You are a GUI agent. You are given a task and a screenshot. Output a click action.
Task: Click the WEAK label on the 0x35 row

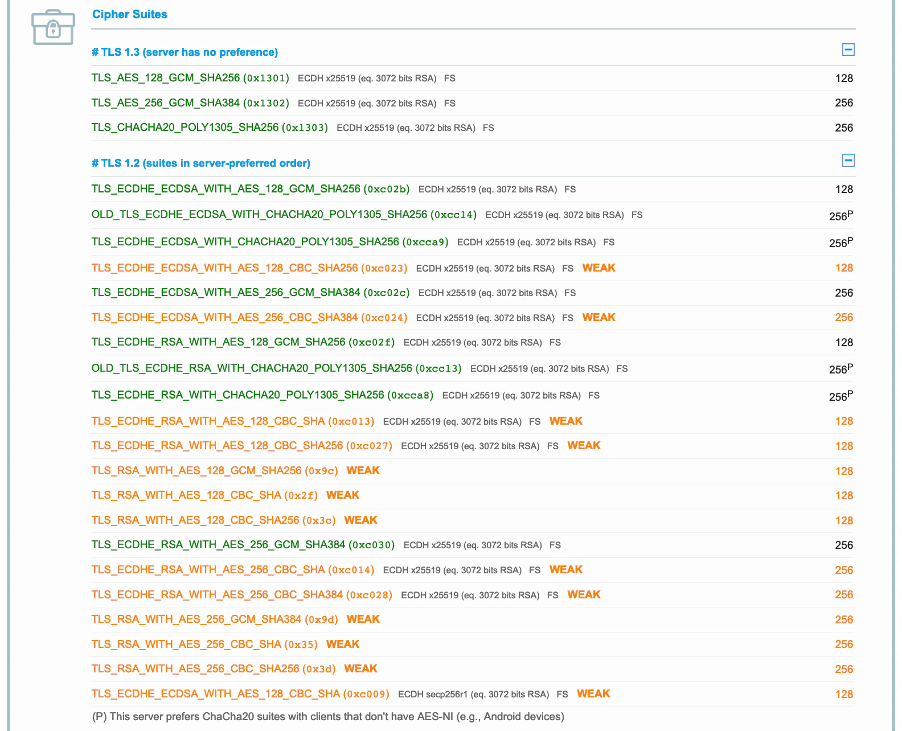343,644
